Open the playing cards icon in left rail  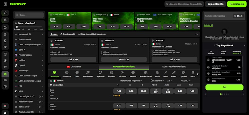click(x=5, y=60)
